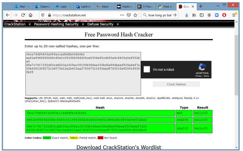Screen dimensions: 243x151
Task: Click the reCAPTCHA logo
Action: point(202,67)
